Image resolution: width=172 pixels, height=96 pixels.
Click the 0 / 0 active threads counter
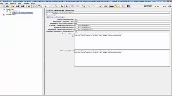[x=164, y=6]
